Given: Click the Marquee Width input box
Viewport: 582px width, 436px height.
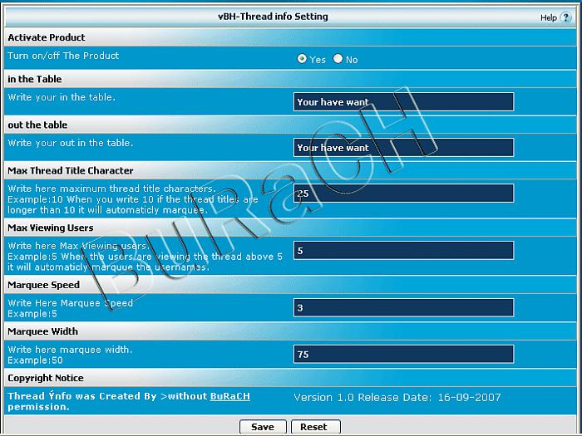Looking at the screenshot, I should pyautogui.click(x=403, y=354).
